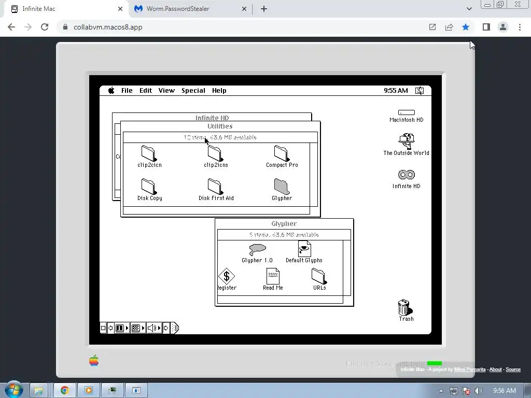The image size is (531, 398).
Task: Click the Utilities window title bar
Action: click(220, 126)
